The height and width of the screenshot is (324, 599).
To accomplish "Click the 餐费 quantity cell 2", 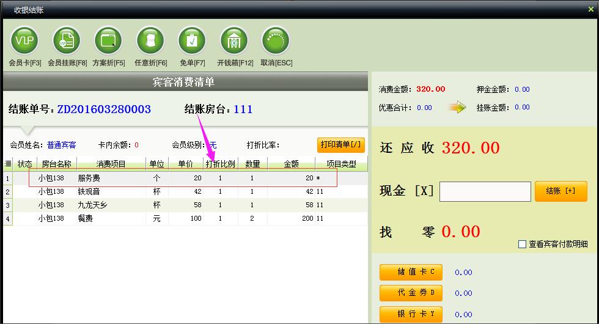I will 252,219.
